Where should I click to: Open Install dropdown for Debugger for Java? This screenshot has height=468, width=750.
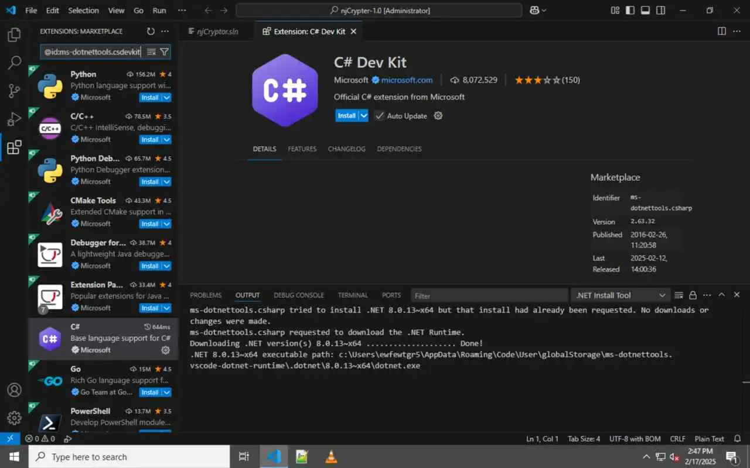pyautogui.click(x=166, y=266)
